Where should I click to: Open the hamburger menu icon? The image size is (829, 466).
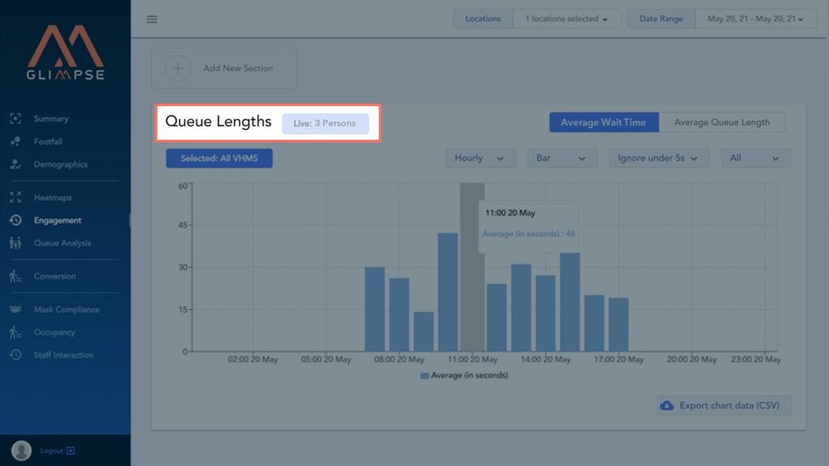(x=152, y=19)
